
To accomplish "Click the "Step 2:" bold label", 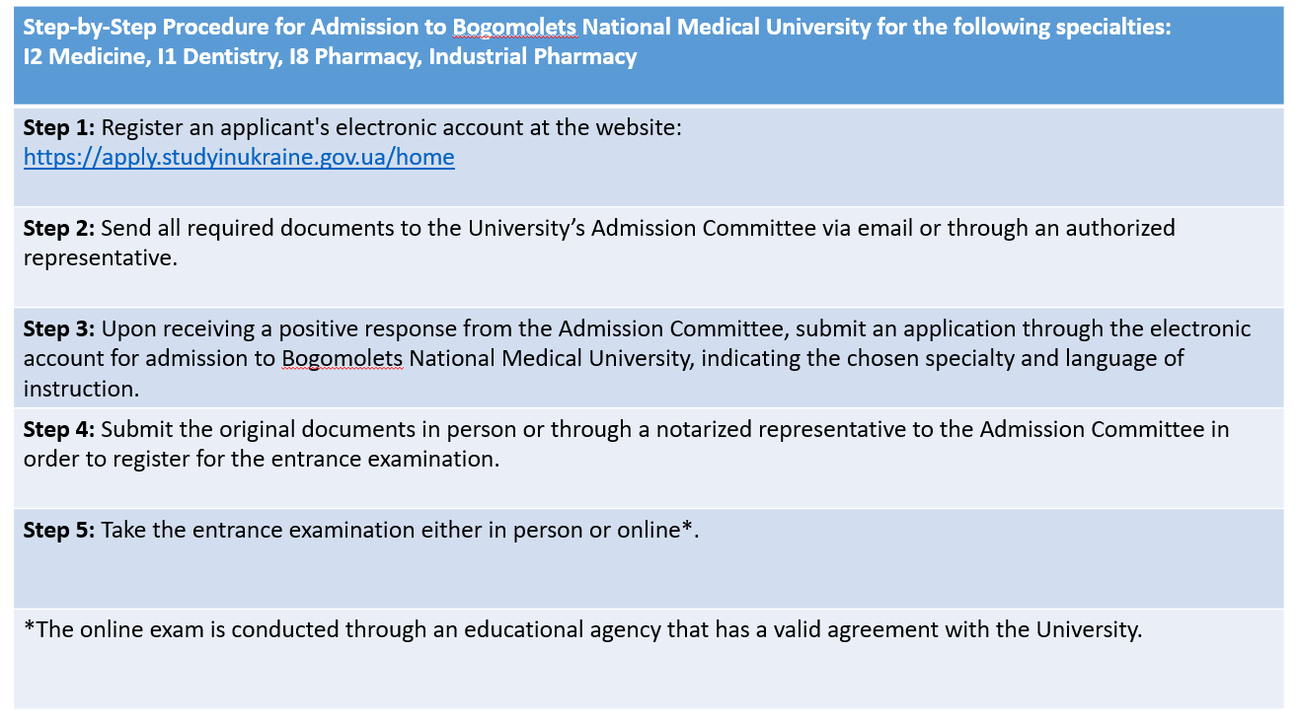I will click(x=59, y=228).
